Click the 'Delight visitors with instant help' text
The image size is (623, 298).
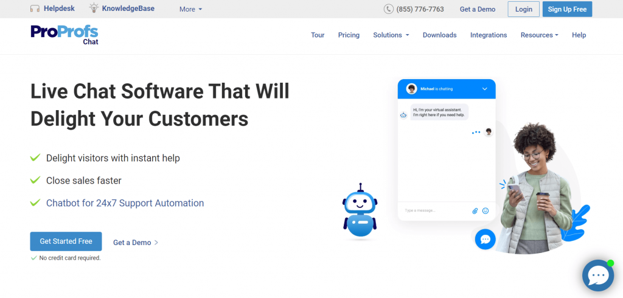click(113, 158)
